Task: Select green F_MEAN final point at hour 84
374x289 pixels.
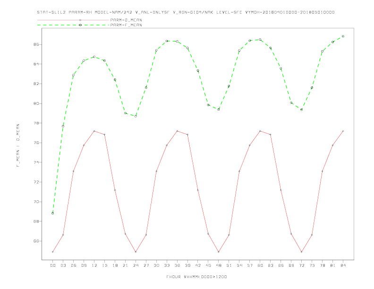Action: click(343, 36)
